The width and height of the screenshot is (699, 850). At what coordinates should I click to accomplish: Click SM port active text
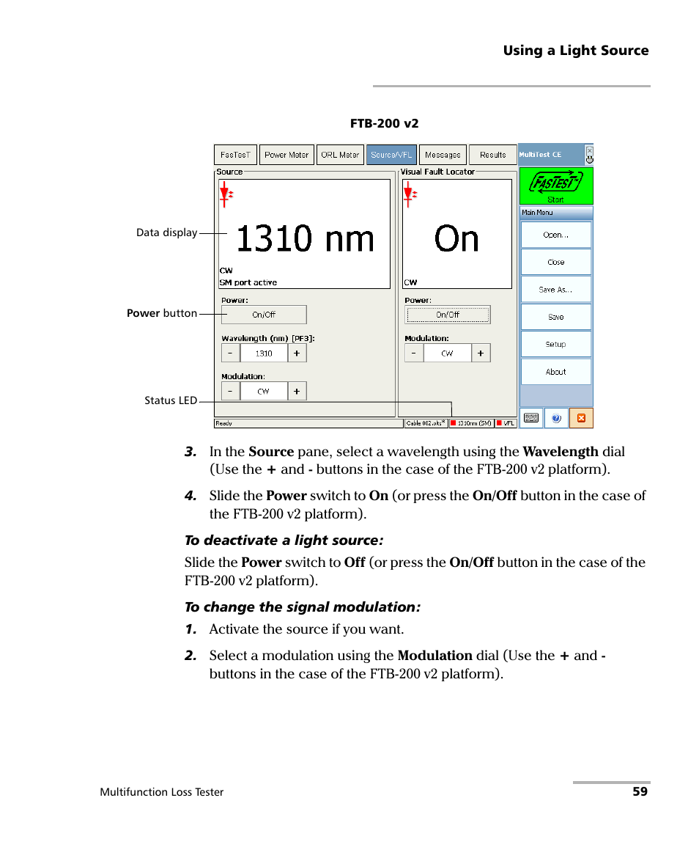[x=248, y=282]
